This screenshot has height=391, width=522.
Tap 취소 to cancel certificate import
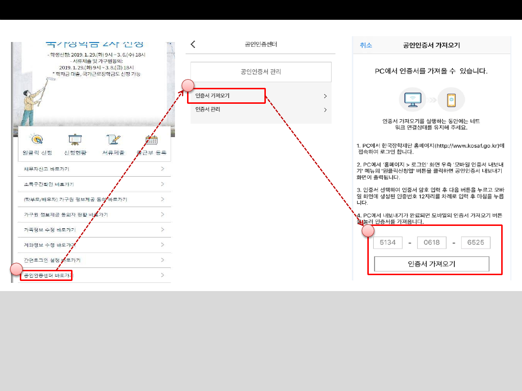[x=366, y=45]
